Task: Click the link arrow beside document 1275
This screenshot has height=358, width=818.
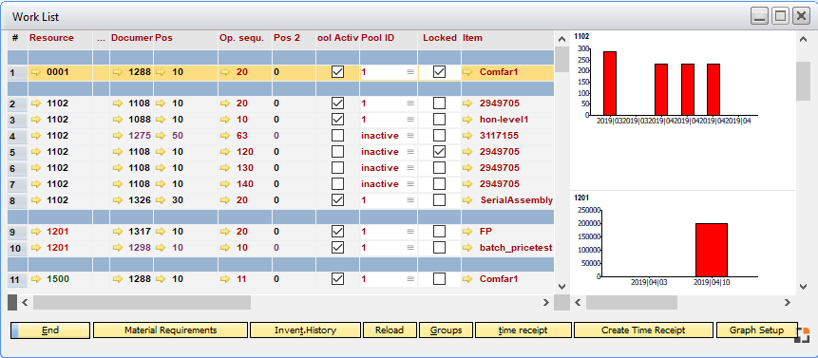Action: click(x=119, y=136)
